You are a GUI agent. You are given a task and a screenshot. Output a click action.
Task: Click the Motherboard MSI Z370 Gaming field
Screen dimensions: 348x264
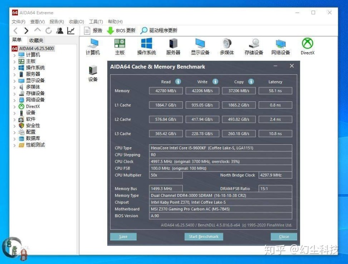220,209
